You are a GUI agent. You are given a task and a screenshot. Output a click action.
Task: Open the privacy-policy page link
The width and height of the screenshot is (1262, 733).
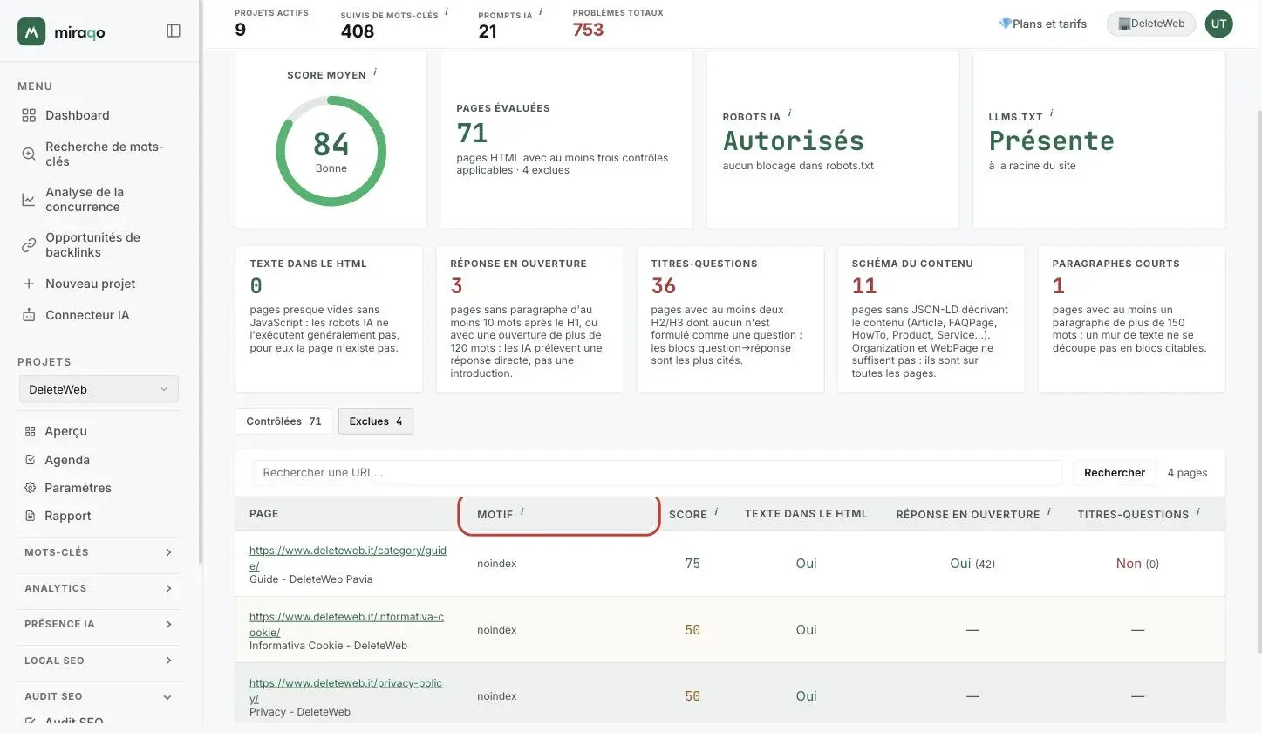(x=345, y=690)
